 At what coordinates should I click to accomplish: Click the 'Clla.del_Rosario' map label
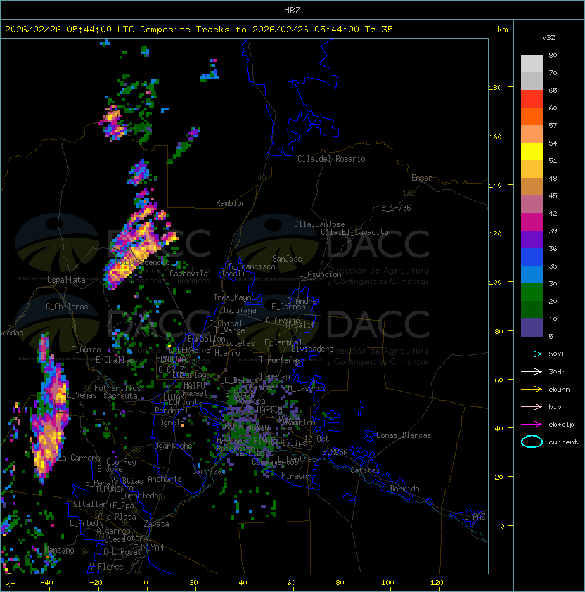pyautogui.click(x=331, y=159)
